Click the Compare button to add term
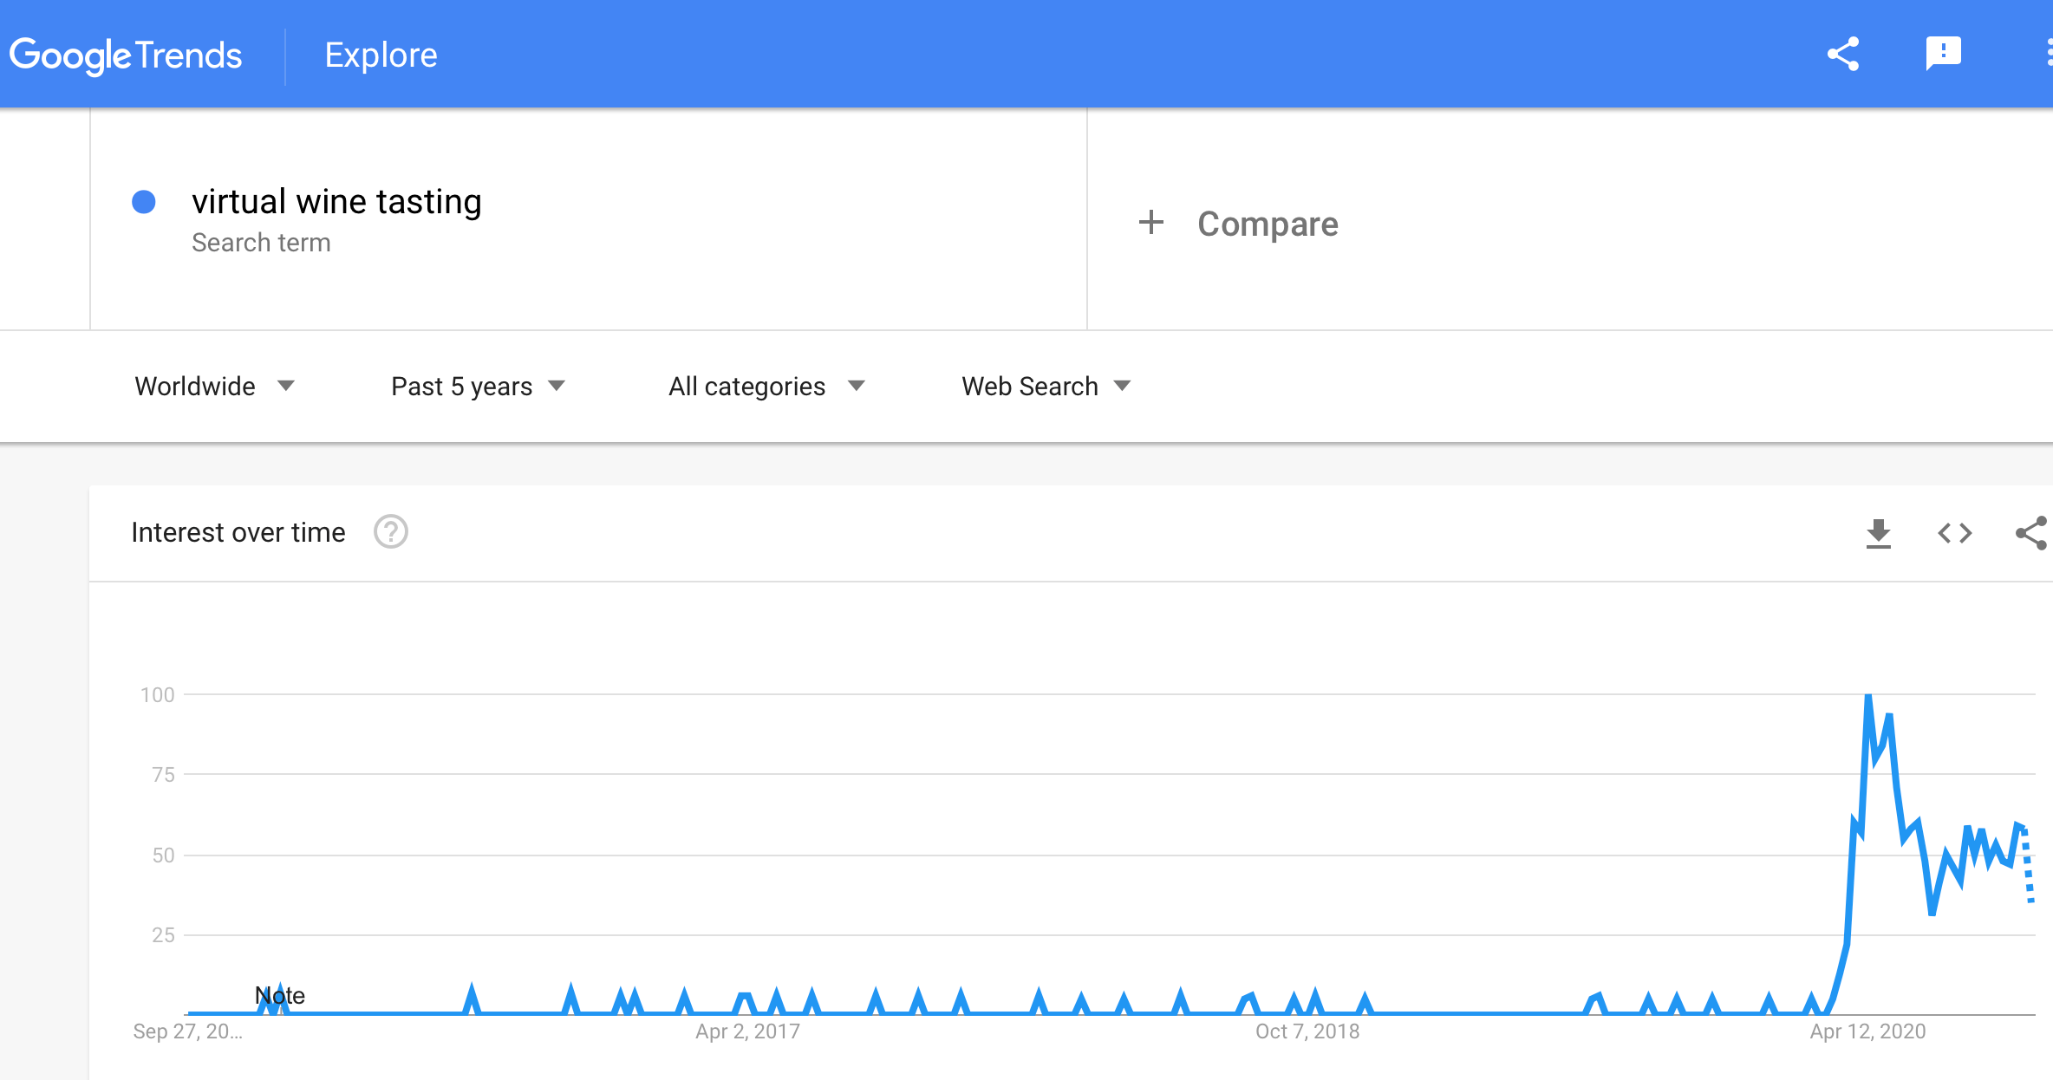This screenshot has height=1080, width=2053. tap(1268, 224)
